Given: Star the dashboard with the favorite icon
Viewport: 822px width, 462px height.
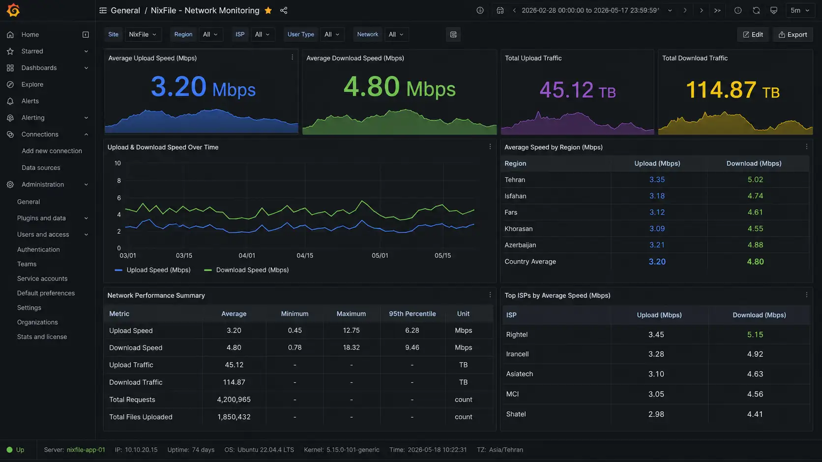Looking at the screenshot, I should [268, 10].
